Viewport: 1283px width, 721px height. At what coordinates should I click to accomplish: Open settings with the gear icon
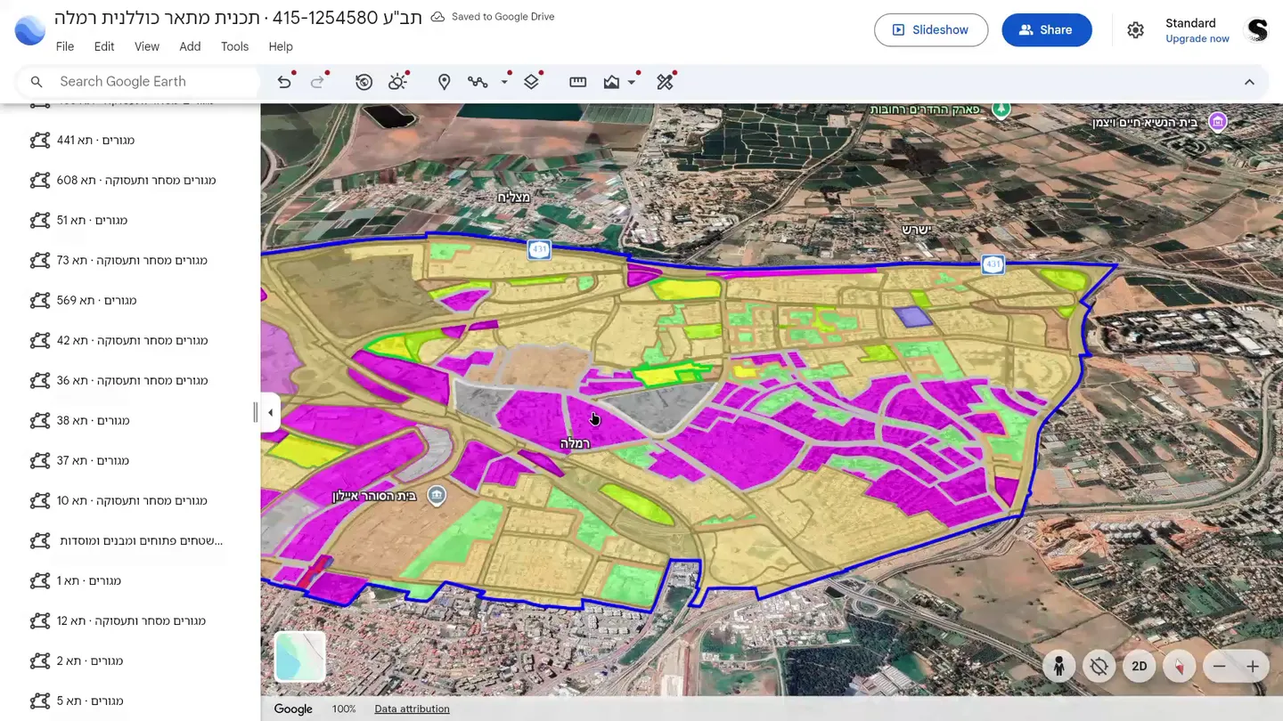coord(1135,30)
